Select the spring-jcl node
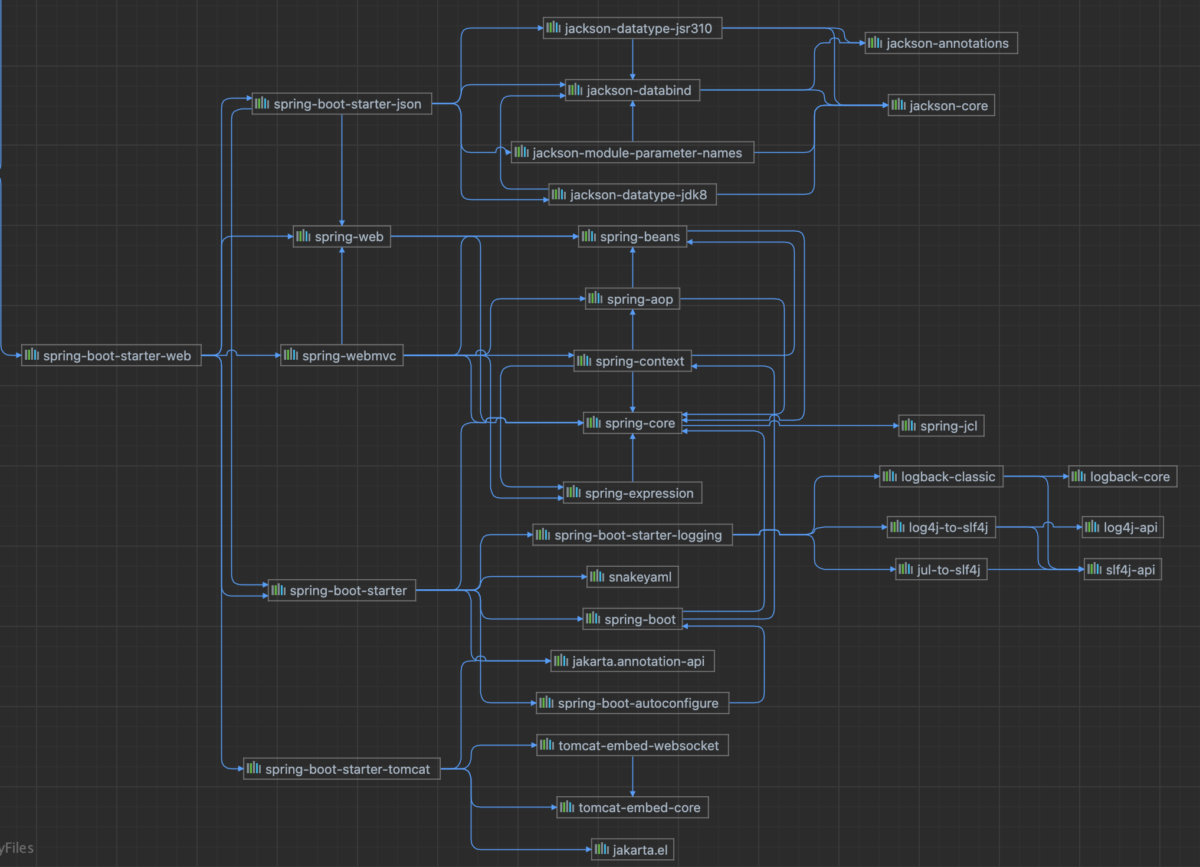This screenshot has width=1200, height=867. (948, 426)
